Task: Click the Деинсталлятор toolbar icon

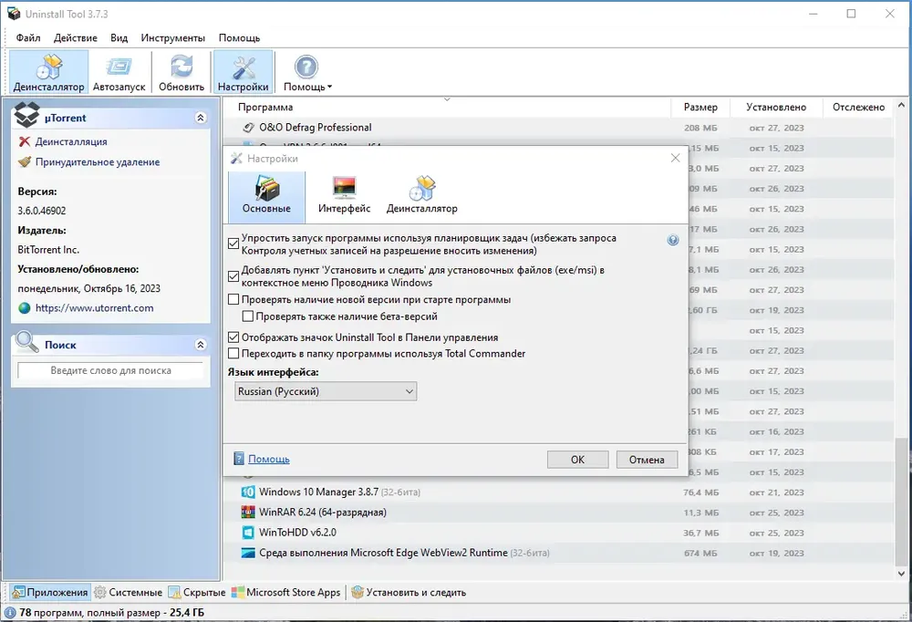Action: point(49,67)
